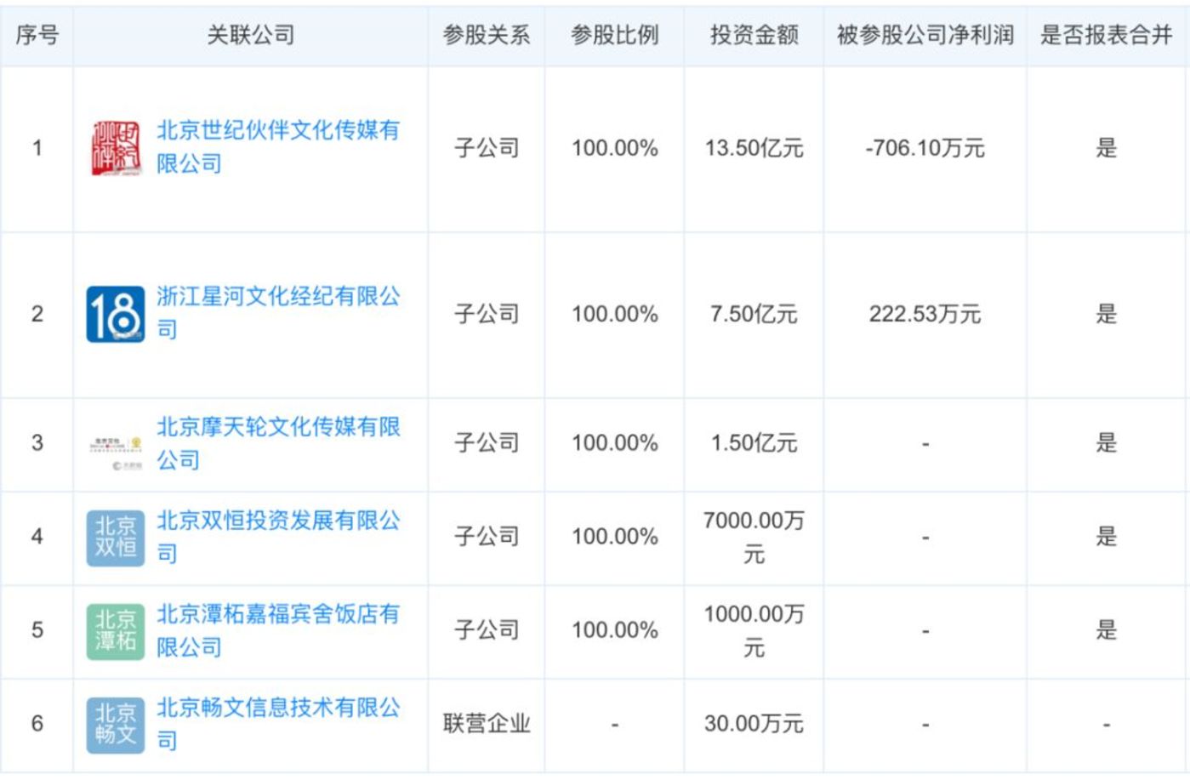Screen dimensions: 1190x780
Task: Select the 1.50亿元 investment amount cell
Action: (x=754, y=443)
